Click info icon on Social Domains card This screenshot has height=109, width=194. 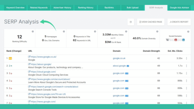point(189,32)
